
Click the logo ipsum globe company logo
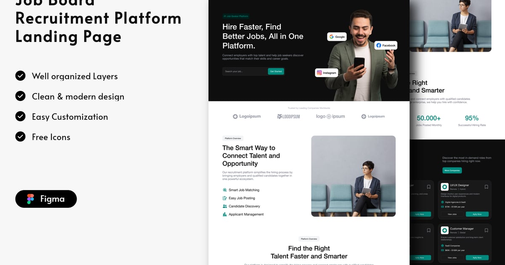(330, 117)
